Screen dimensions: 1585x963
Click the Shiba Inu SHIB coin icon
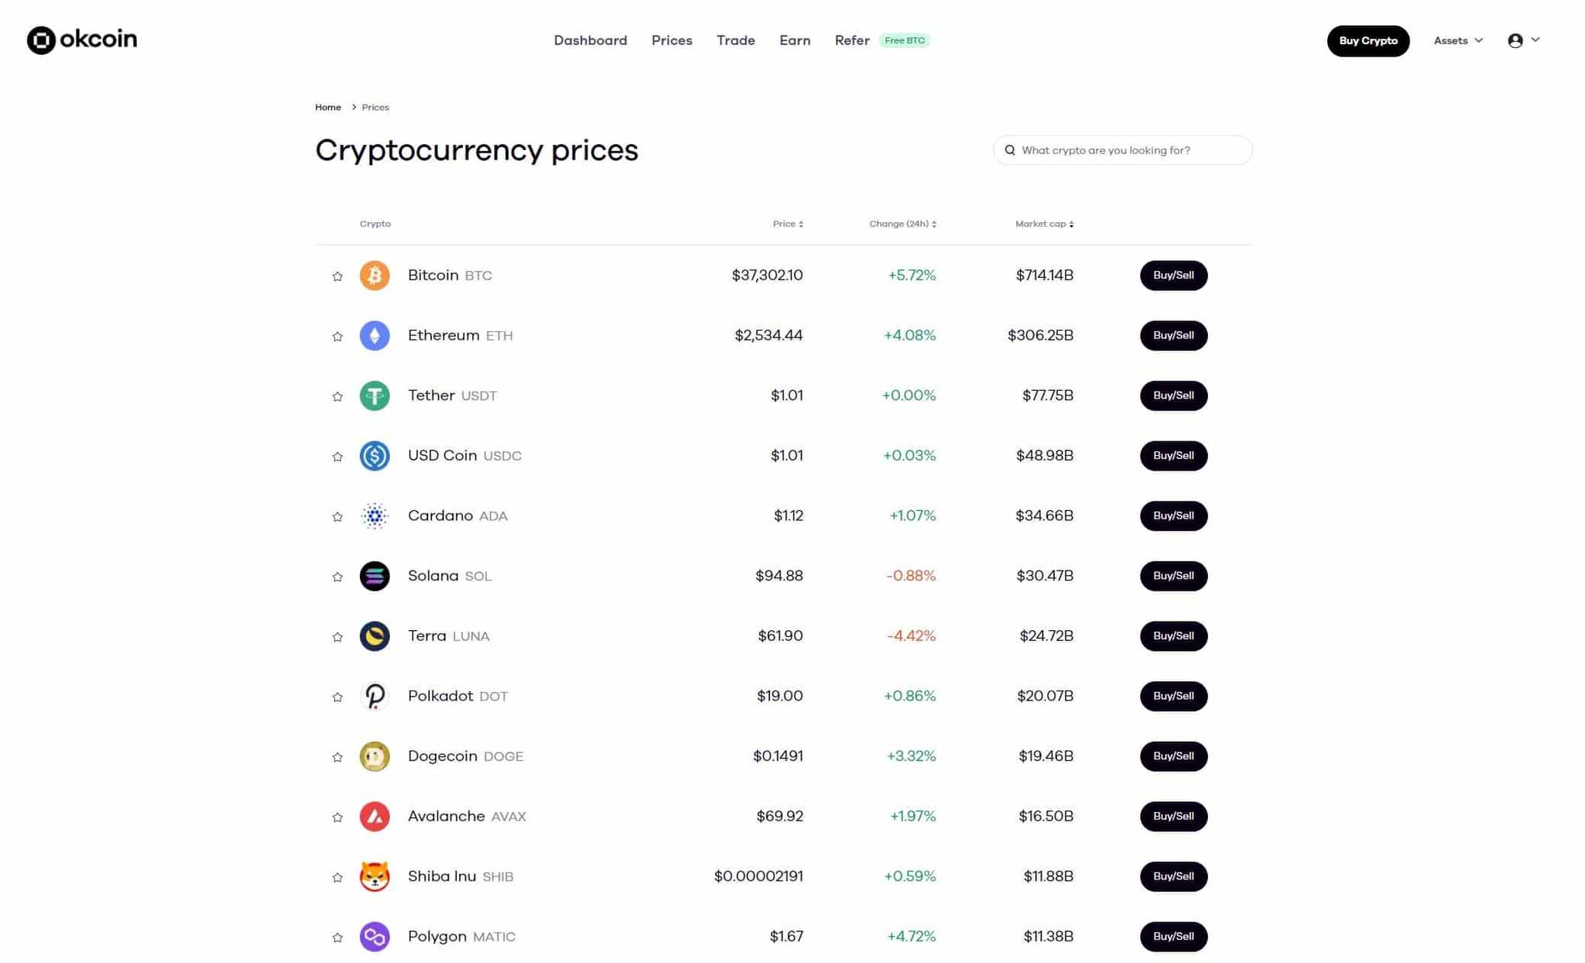[x=375, y=876]
